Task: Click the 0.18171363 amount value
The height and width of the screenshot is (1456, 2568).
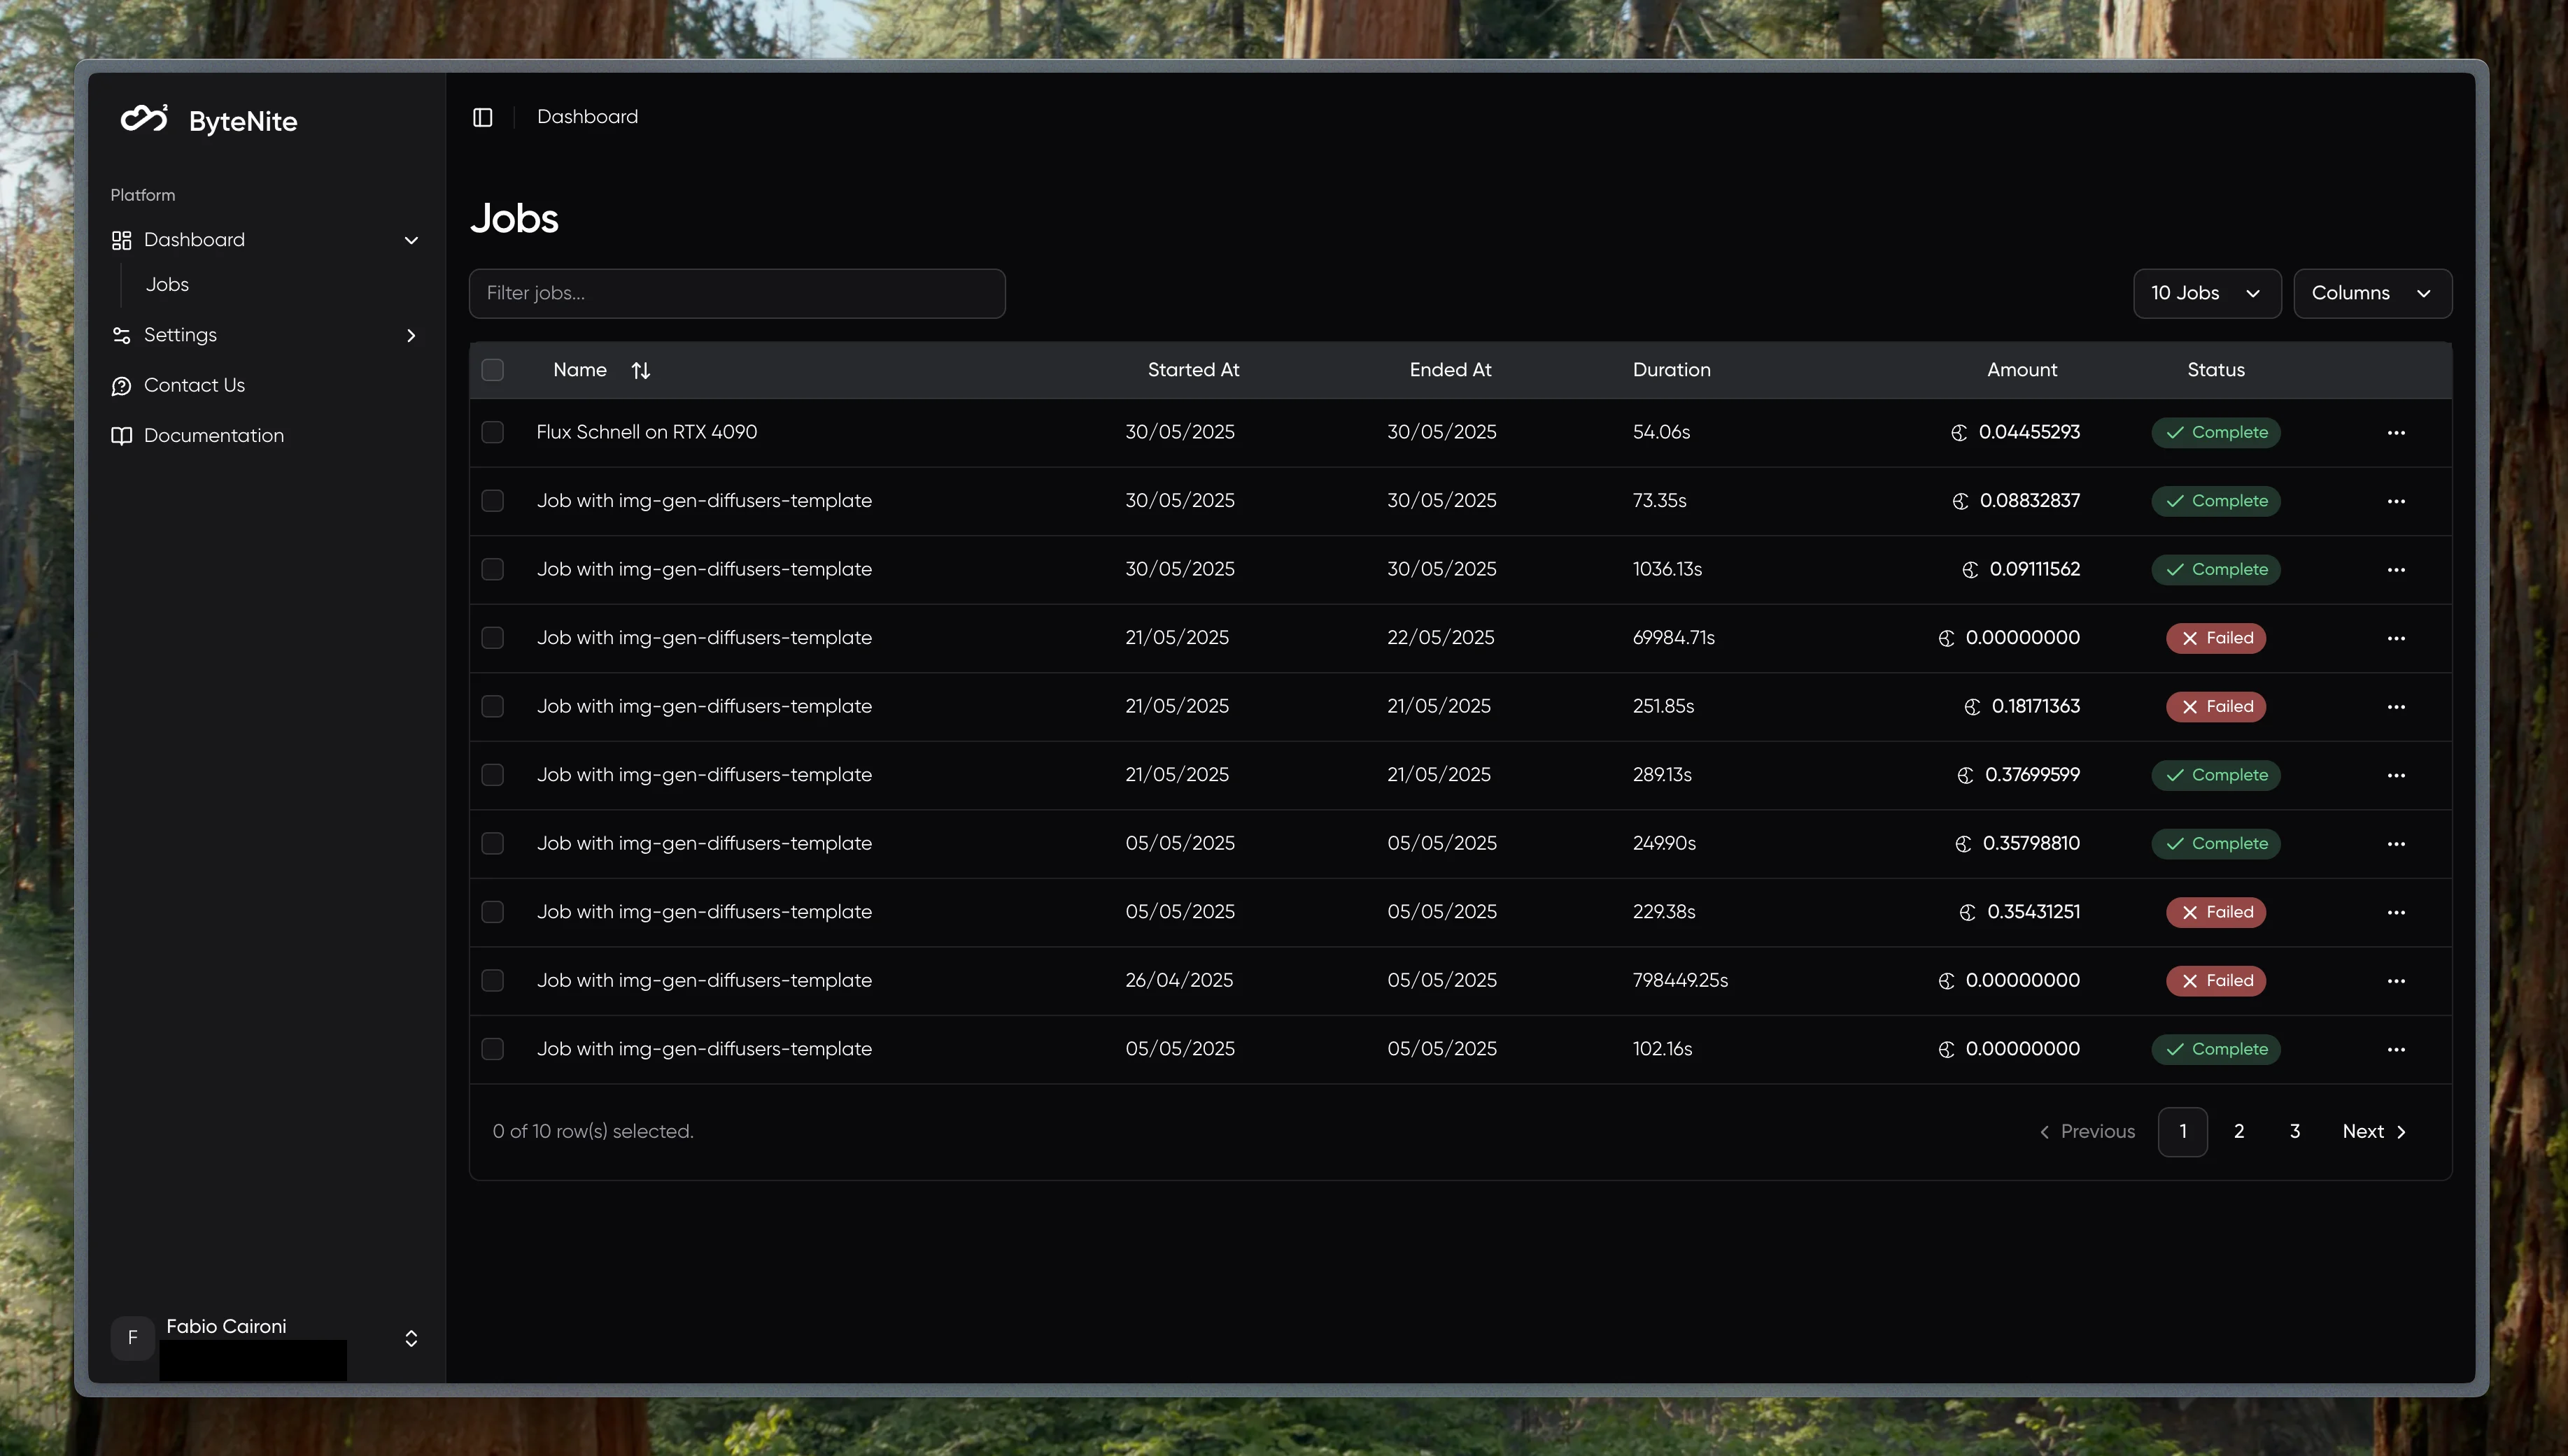Action: (x=2036, y=706)
